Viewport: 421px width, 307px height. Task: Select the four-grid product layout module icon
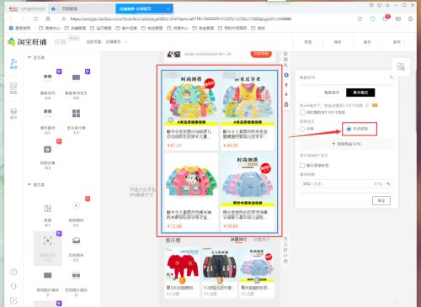click(76, 114)
